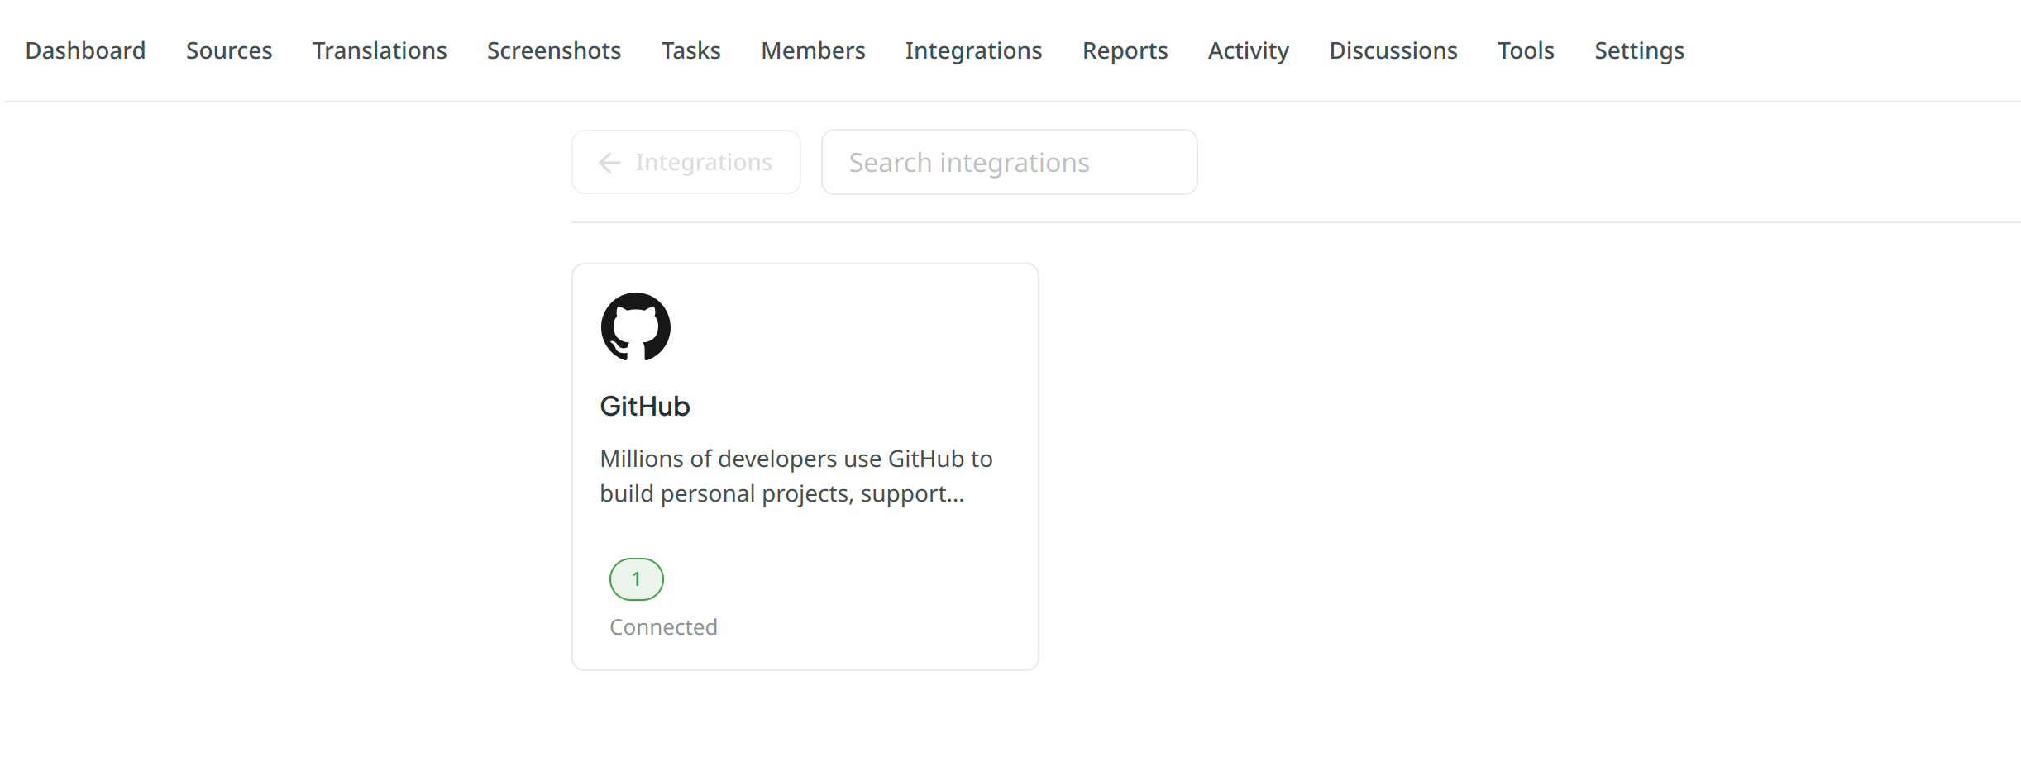The height and width of the screenshot is (757, 2021).
Task: Click the Connected status label
Action: click(x=663, y=627)
